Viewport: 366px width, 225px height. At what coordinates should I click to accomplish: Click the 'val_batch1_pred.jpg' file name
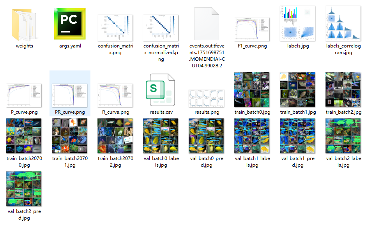tap(298, 162)
